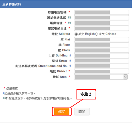Viewport: 132px width, 123px height.
Task: Click the 於緊急情況下 emergency contact note
Action: 37,98
